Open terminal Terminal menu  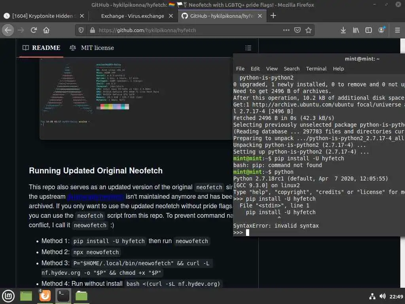[x=316, y=69]
